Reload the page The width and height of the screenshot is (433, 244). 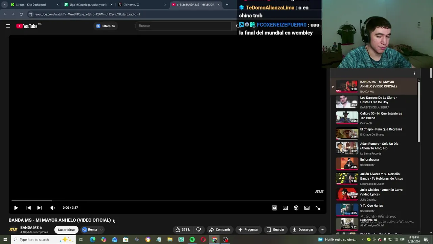[21, 14]
